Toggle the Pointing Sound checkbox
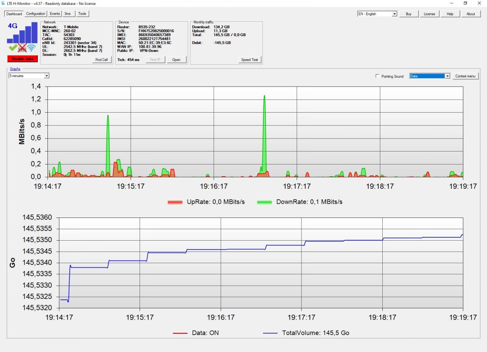Screen dimensions: 487x352 coord(378,76)
